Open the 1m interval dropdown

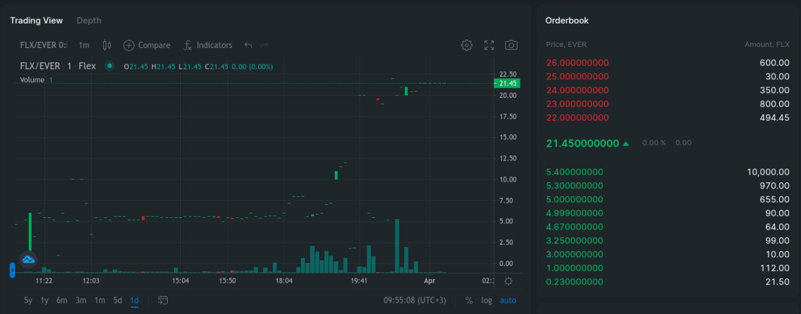point(84,45)
